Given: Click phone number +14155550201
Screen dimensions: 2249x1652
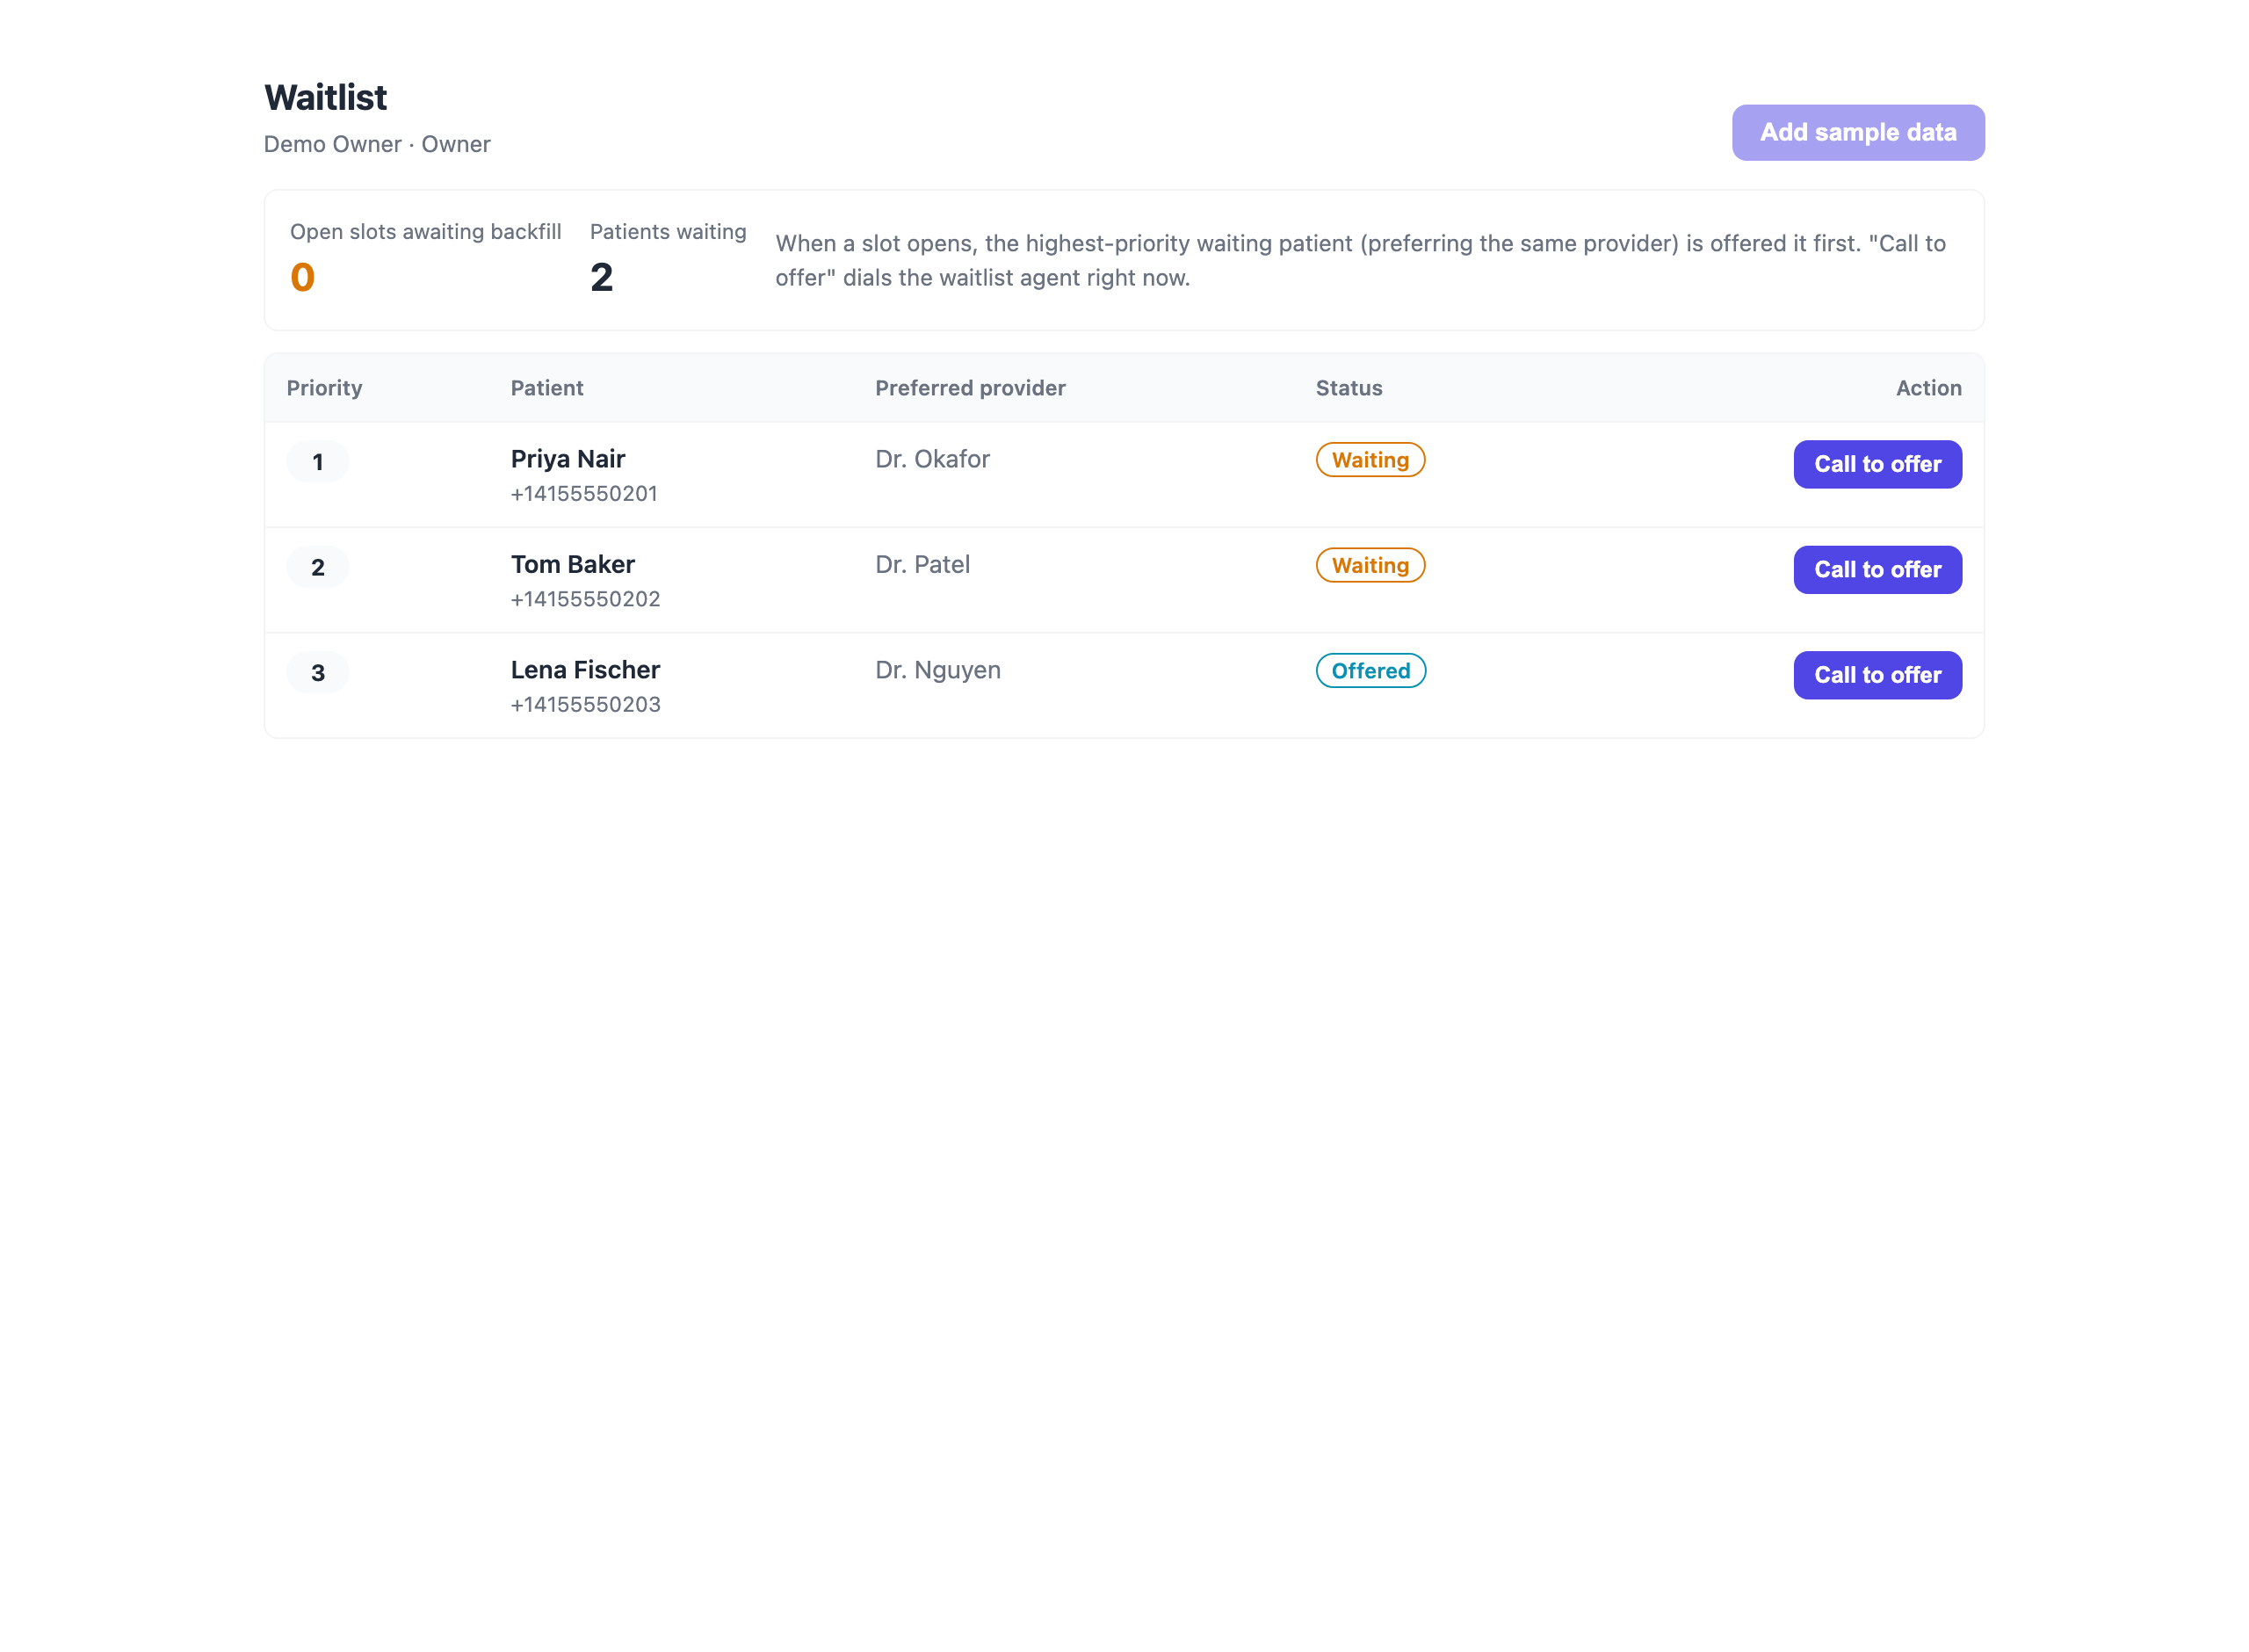Looking at the screenshot, I should [583, 494].
